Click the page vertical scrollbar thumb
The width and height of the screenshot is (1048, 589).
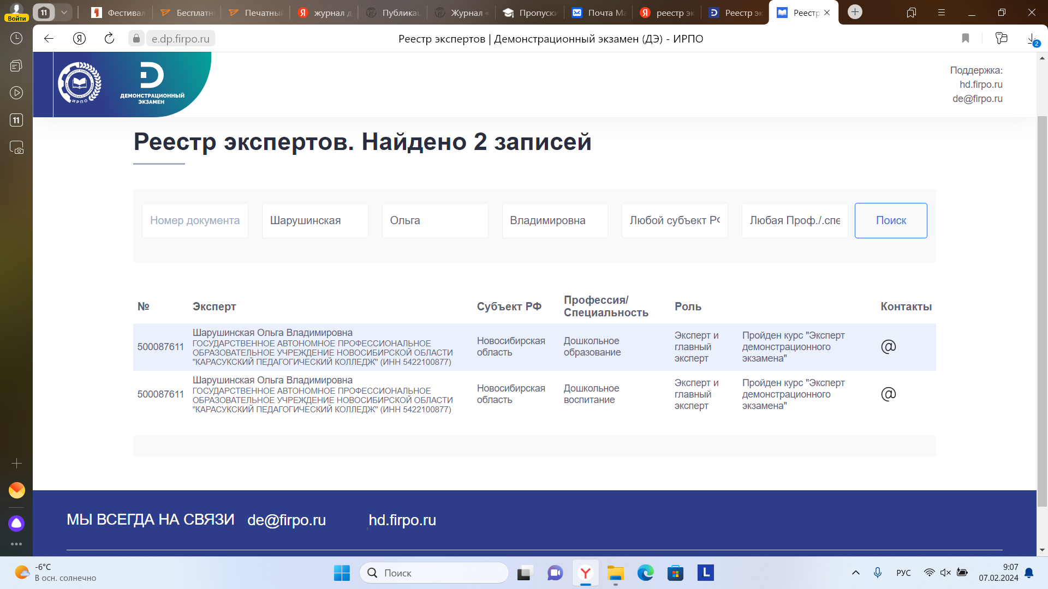tap(1042, 311)
